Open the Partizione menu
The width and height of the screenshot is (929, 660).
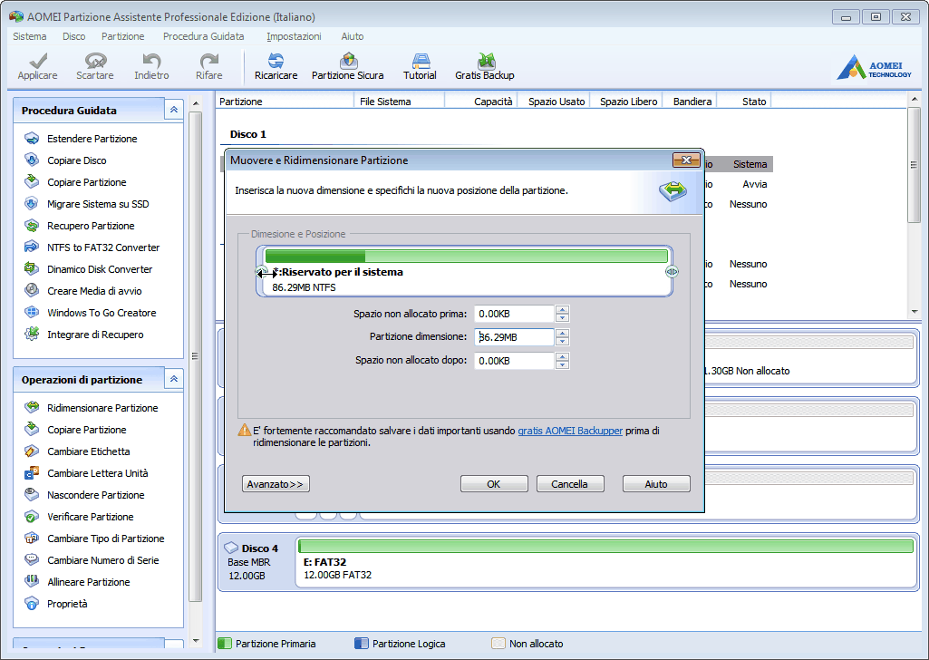[122, 36]
